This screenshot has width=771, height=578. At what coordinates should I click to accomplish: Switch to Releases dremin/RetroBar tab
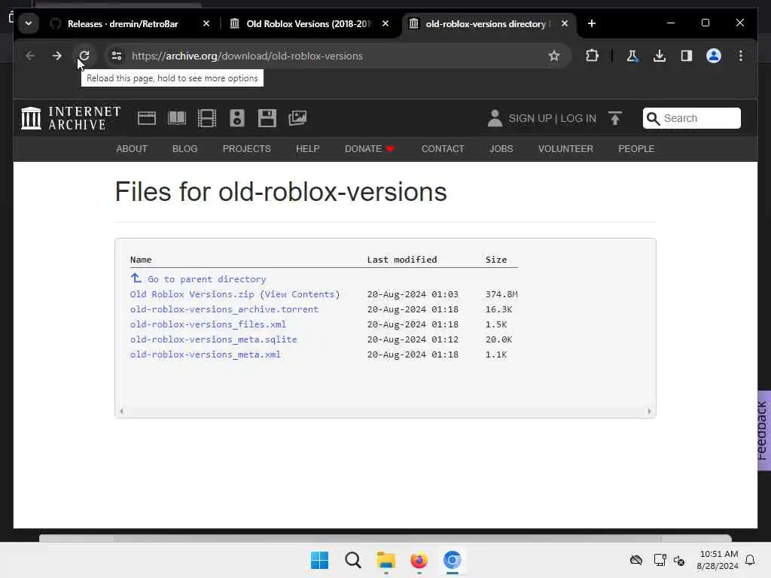pos(123,23)
